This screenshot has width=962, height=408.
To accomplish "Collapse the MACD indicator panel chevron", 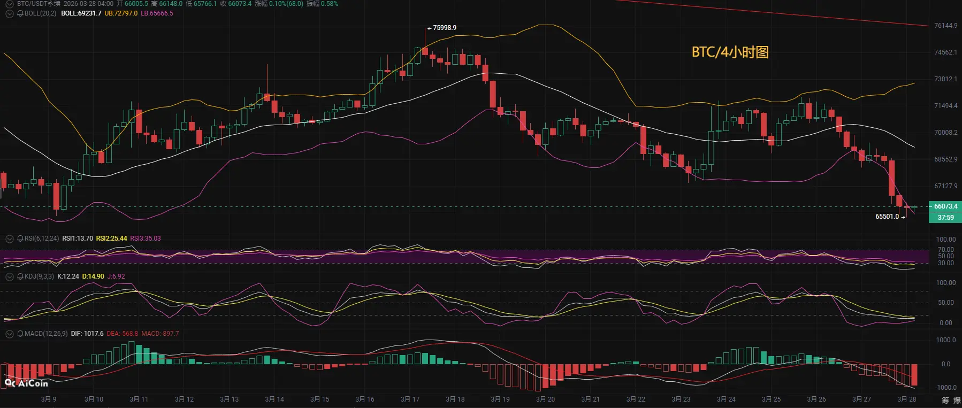I will click(x=9, y=334).
